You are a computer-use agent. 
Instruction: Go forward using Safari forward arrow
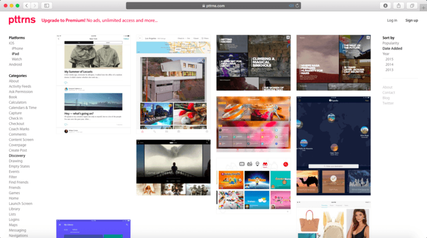[x=35, y=5]
